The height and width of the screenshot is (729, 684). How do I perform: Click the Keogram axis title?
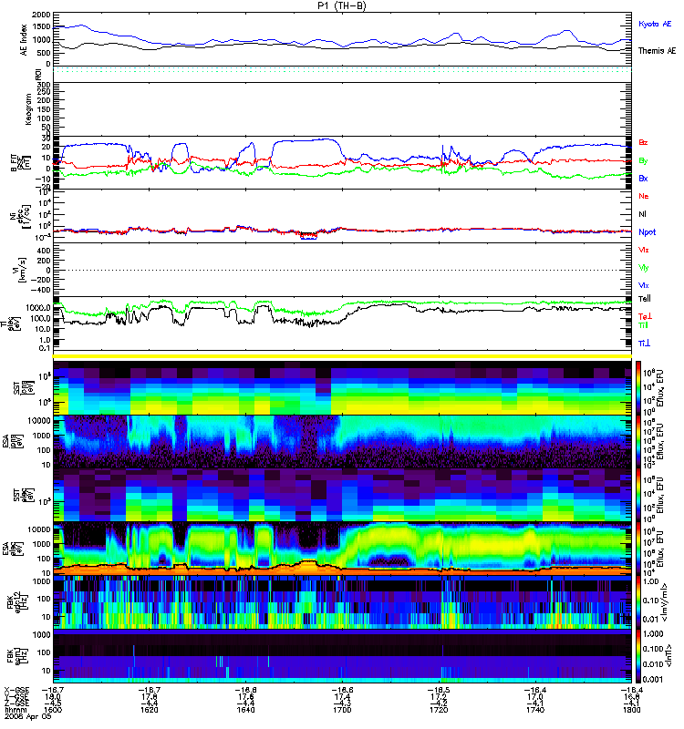coord(27,109)
